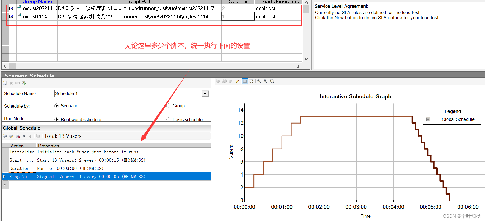This screenshot has height=221, width=485.
Task: Toggle the graph view mode monitor icon
Action: 245,81
